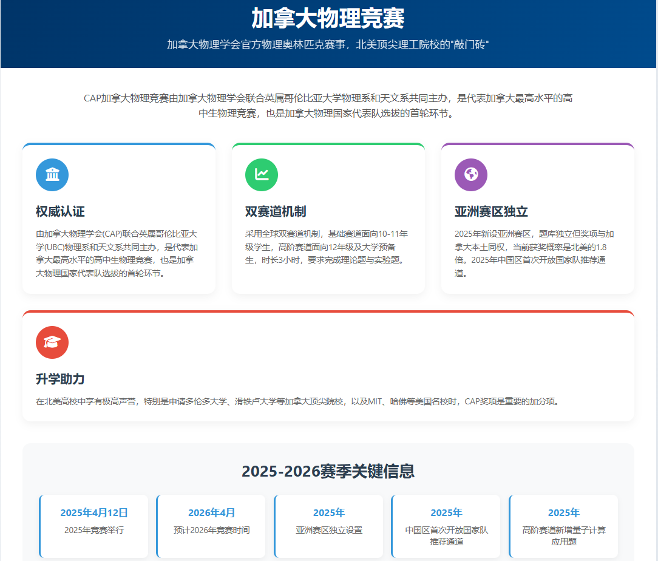Click the green chart icon for 双赛道机制
This screenshot has height=561, width=658.
(262, 175)
